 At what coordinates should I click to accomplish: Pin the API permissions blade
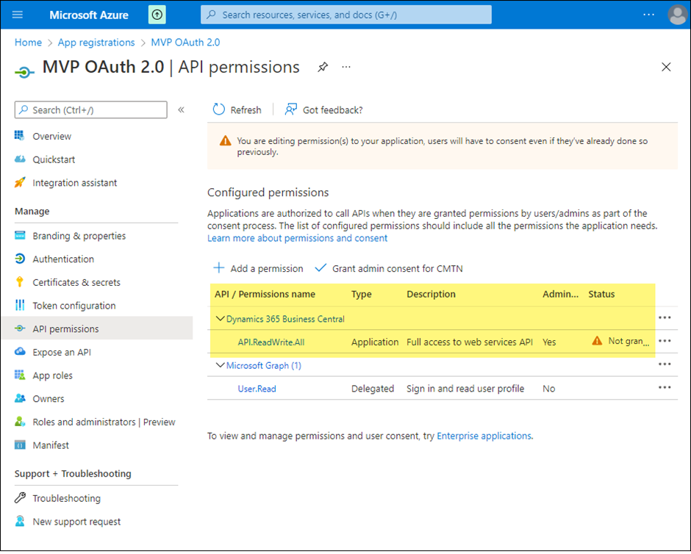(323, 67)
